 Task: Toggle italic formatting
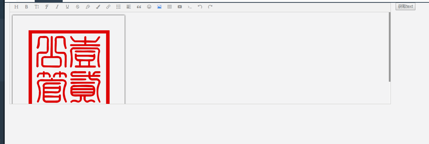(57, 7)
